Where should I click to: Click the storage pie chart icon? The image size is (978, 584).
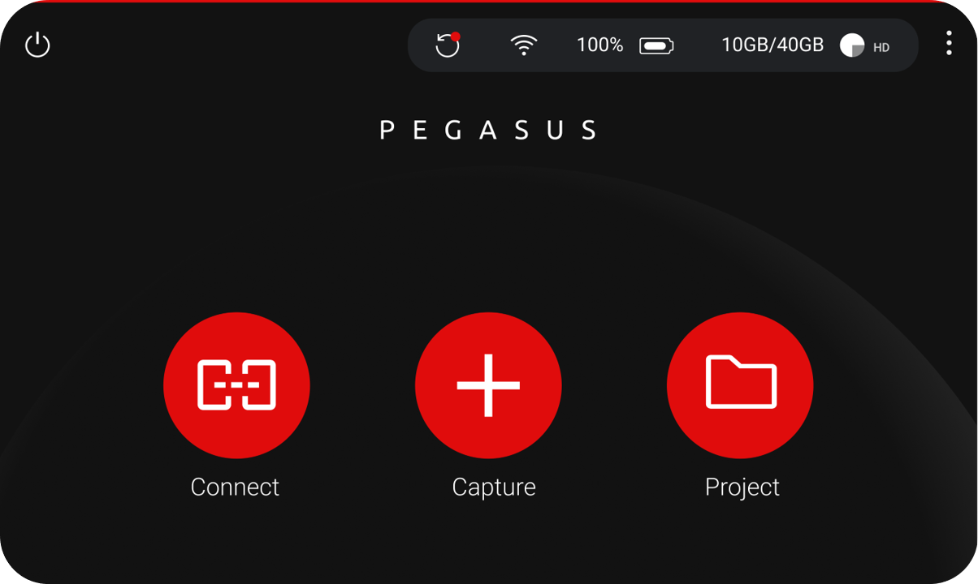(852, 45)
